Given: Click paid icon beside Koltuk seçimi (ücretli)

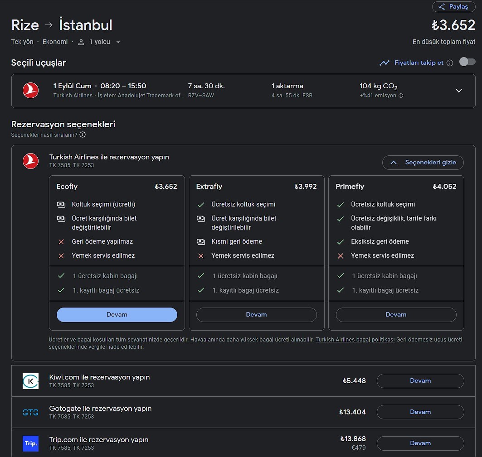Looking at the screenshot, I should pyautogui.click(x=61, y=205).
